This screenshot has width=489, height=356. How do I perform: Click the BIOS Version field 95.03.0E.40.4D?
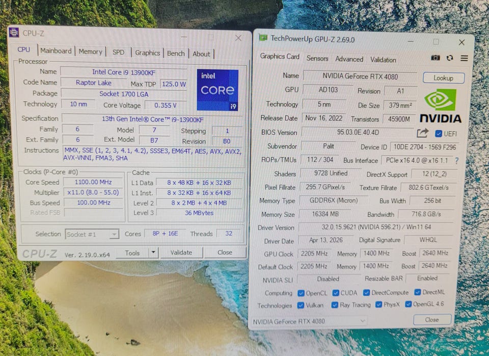point(358,133)
